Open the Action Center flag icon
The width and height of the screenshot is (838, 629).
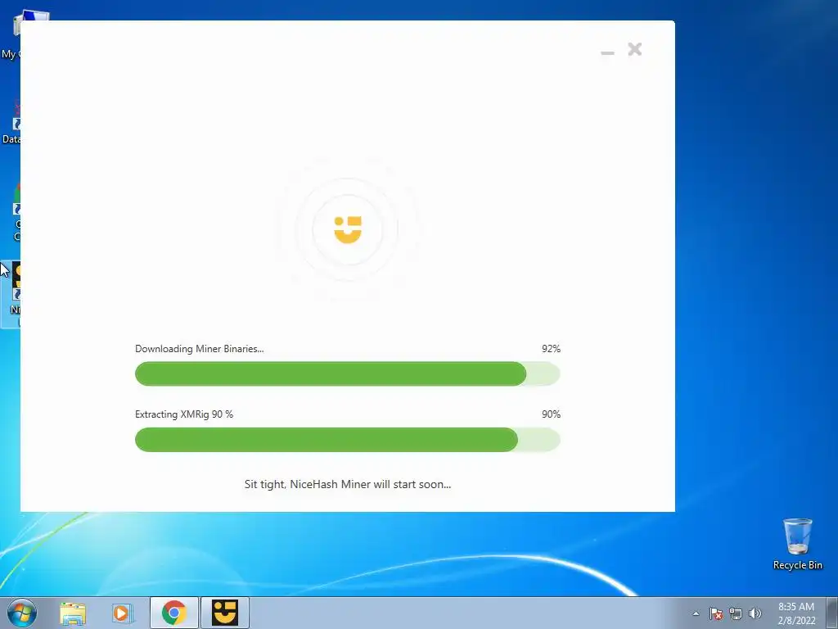coord(716,613)
